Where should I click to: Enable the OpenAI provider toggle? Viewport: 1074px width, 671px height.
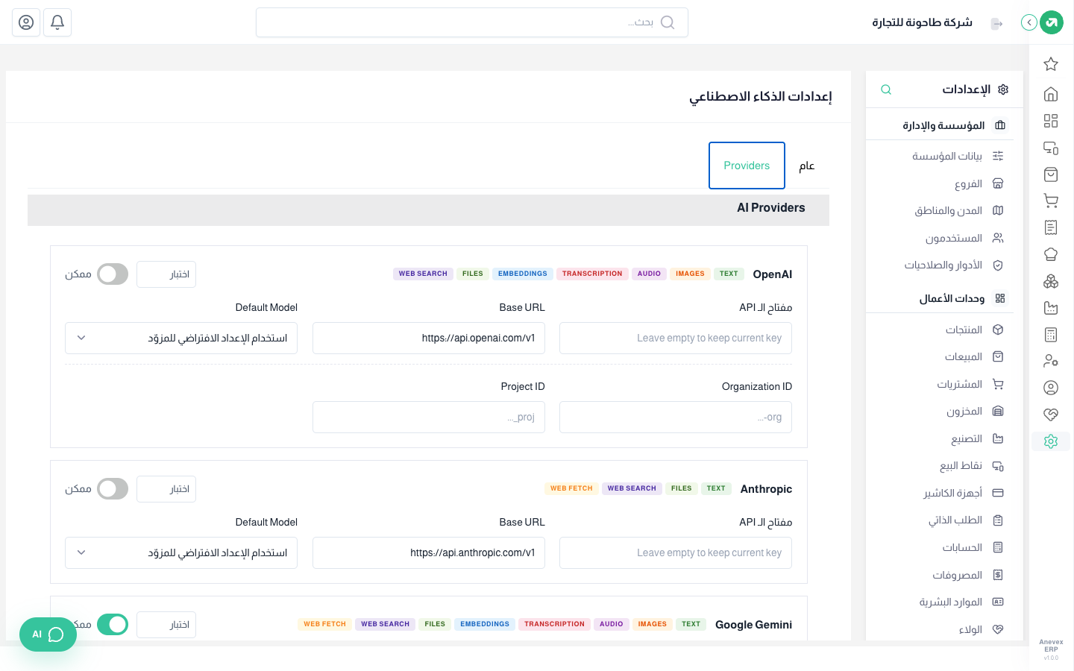coord(113,274)
